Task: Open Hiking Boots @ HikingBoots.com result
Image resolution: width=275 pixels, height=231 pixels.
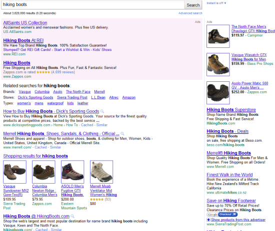Action: pos(36,217)
